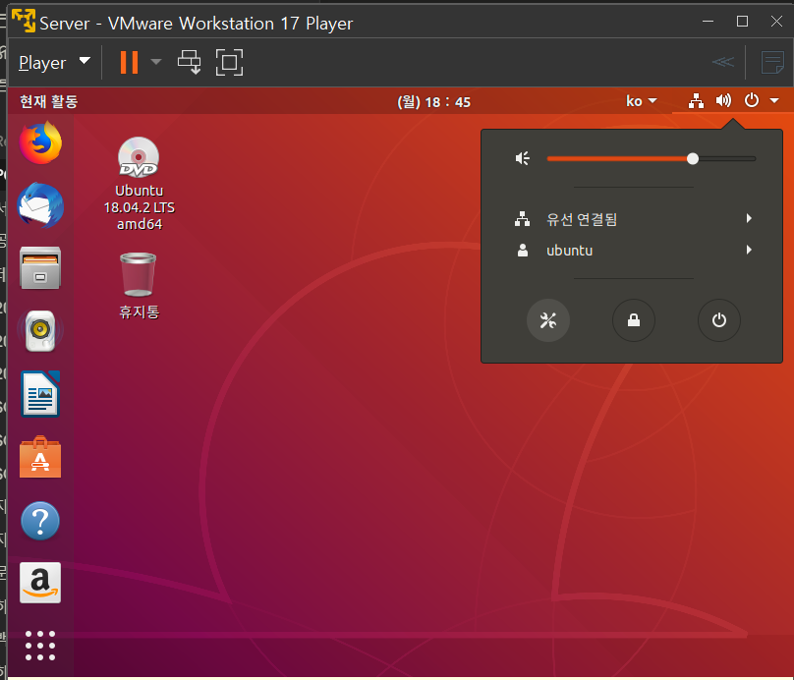
Task: Select the Ubuntu 18.04.2 LTS DVD icon
Action: (139, 184)
